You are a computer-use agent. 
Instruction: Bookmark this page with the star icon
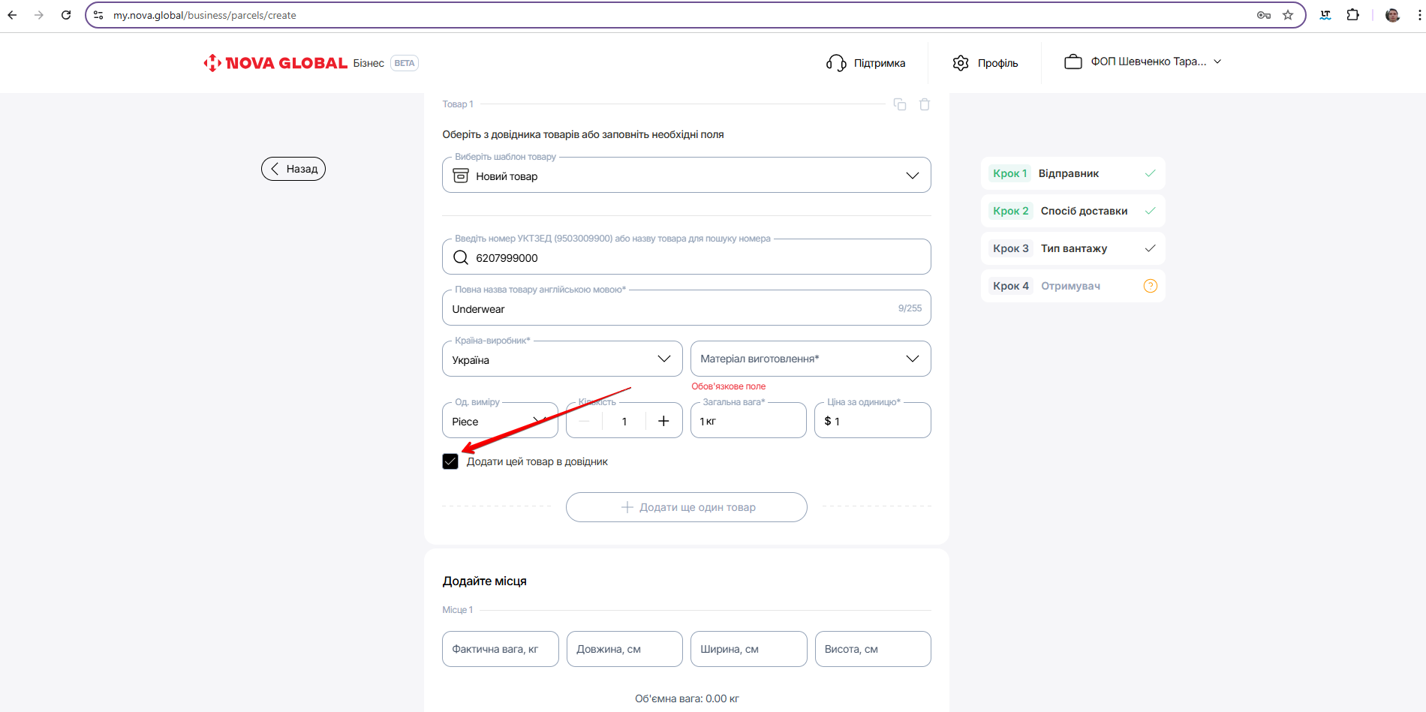coord(1288,15)
